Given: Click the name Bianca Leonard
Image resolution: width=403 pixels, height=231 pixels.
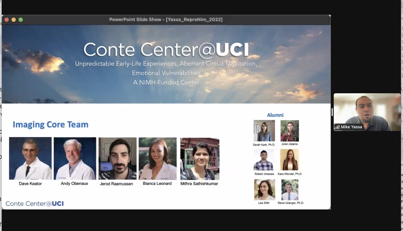Looking at the screenshot, I should 157,184.
